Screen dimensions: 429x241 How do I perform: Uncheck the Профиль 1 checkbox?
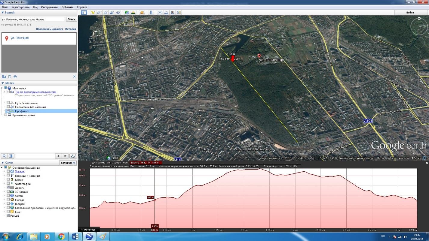pos(8,111)
